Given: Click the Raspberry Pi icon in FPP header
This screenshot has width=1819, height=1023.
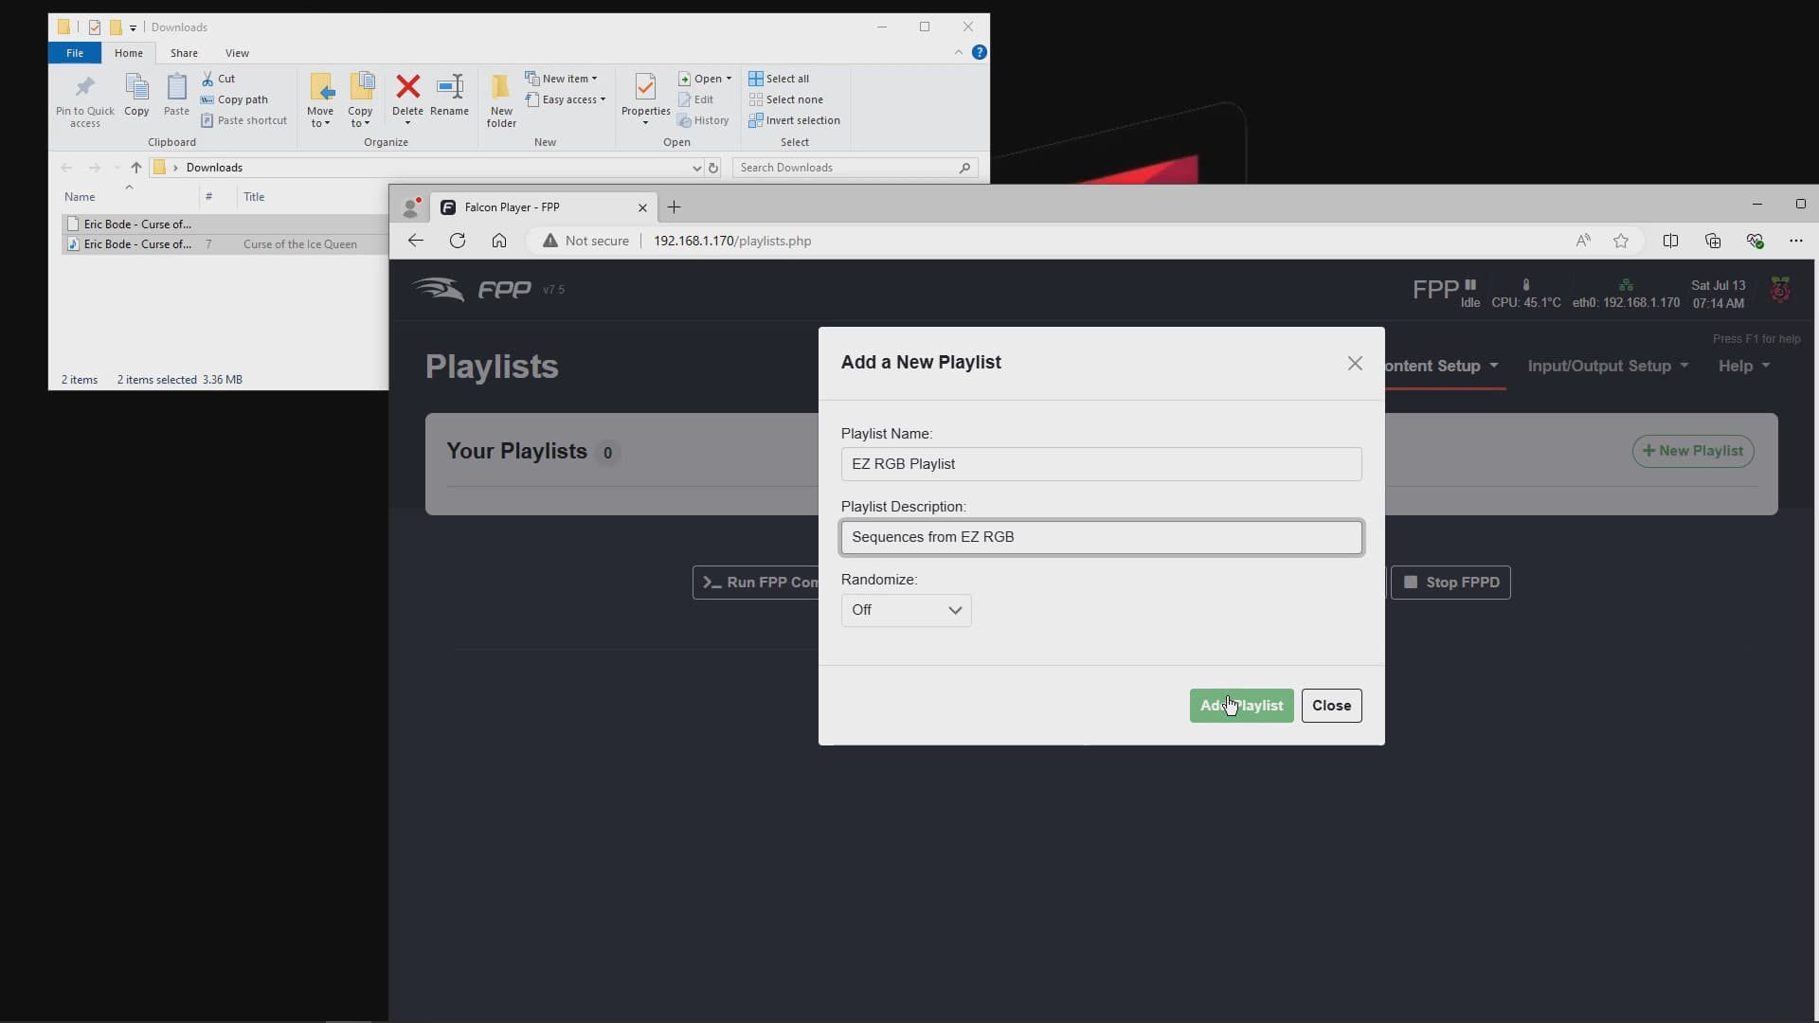Looking at the screenshot, I should pos(1780,290).
